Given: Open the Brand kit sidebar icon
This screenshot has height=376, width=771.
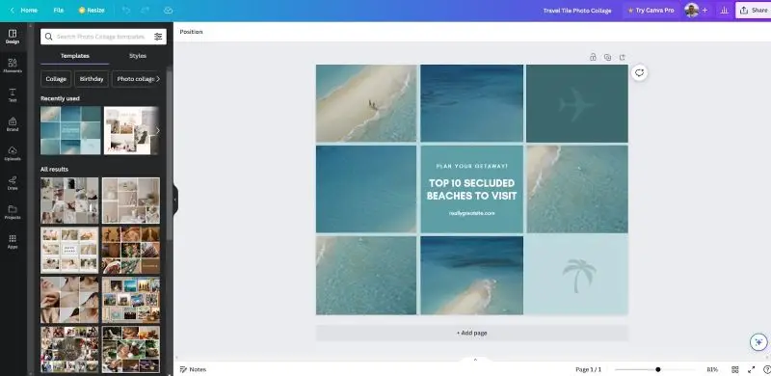Looking at the screenshot, I should (x=13, y=124).
